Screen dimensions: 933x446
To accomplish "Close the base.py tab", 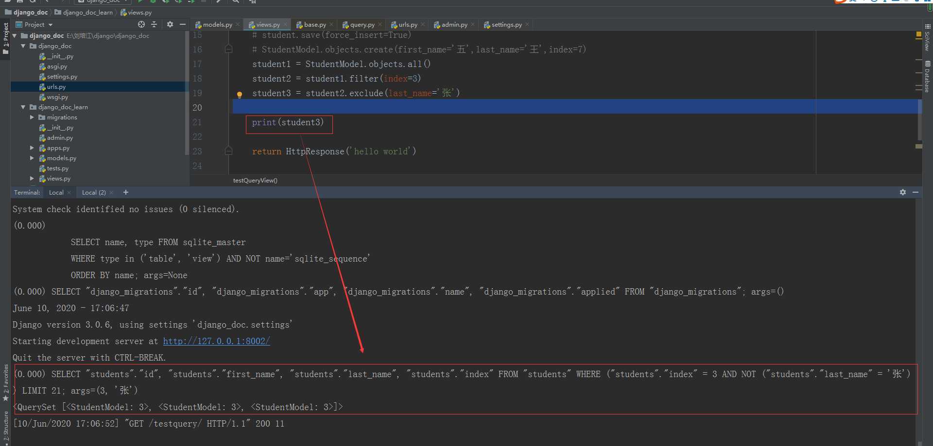I will 331,24.
